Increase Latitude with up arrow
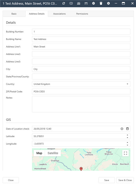The width and height of the screenshot is (136, 185). pyautogui.click(x=127, y=135)
